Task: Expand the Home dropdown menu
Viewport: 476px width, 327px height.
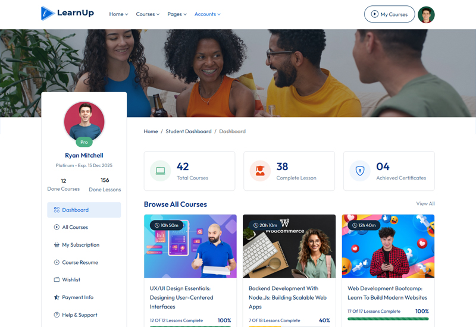Action: point(118,14)
